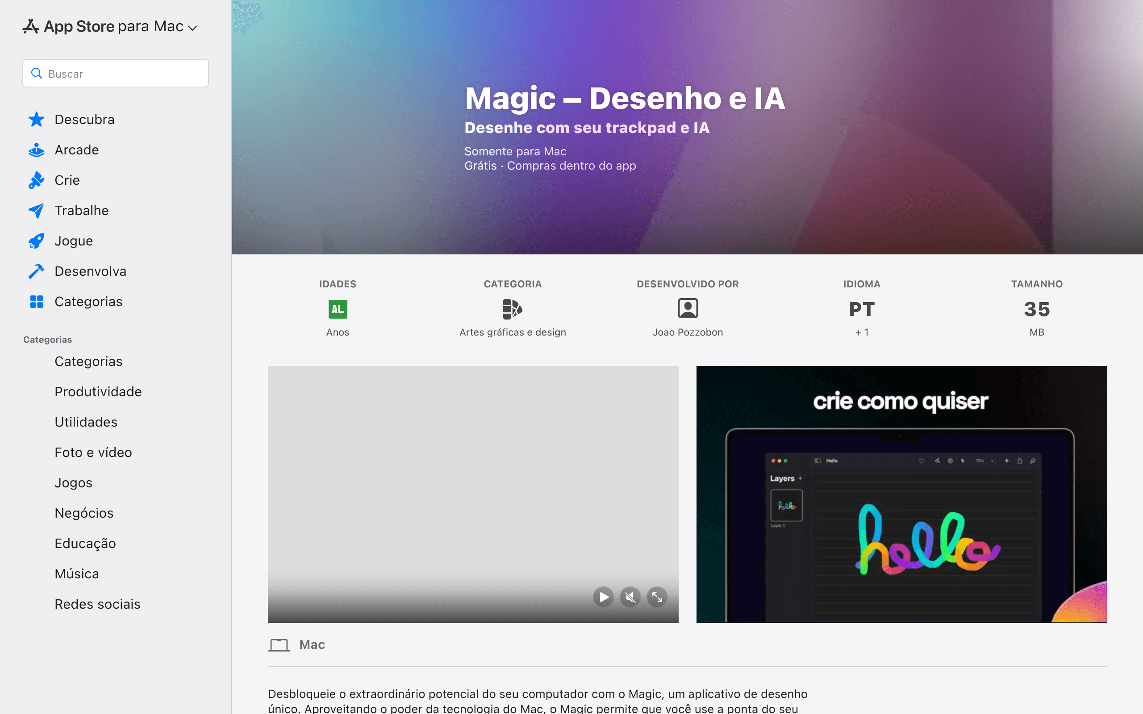Select the Jogos category
This screenshot has height=714, width=1143.
[73, 482]
